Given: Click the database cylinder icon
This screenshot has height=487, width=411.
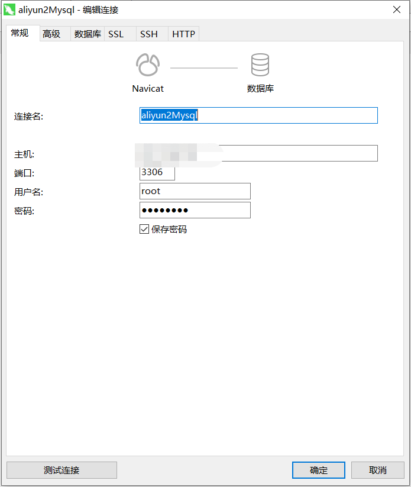Looking at the screenshot, I should click(x=260, y=65).
